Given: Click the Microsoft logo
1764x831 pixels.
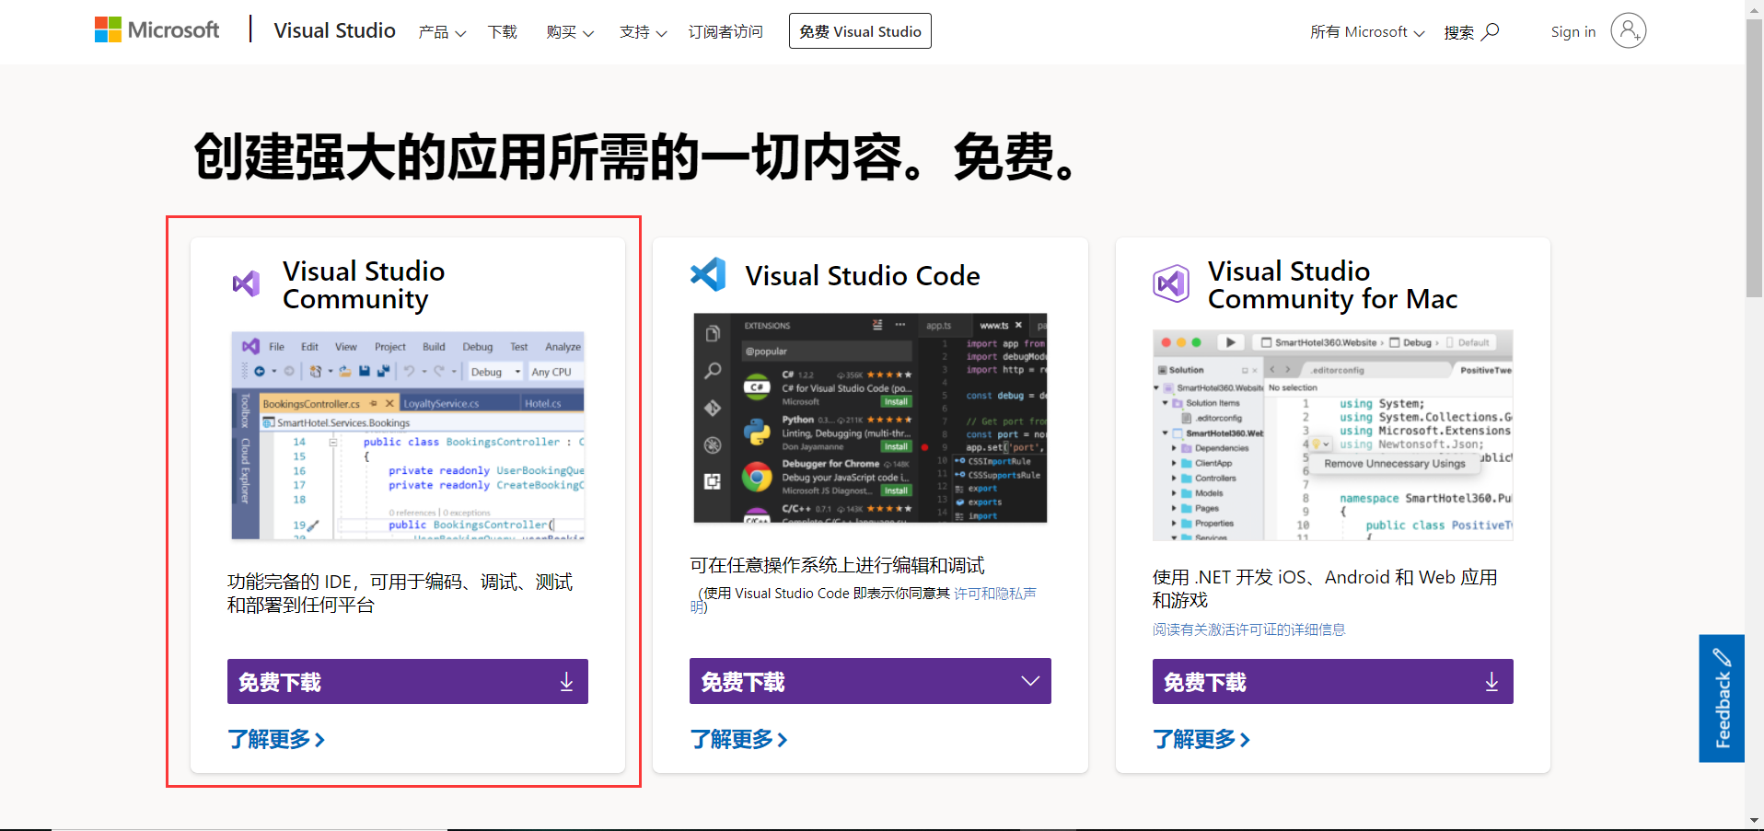Looking at the screenshot, I should click(157, 29).
